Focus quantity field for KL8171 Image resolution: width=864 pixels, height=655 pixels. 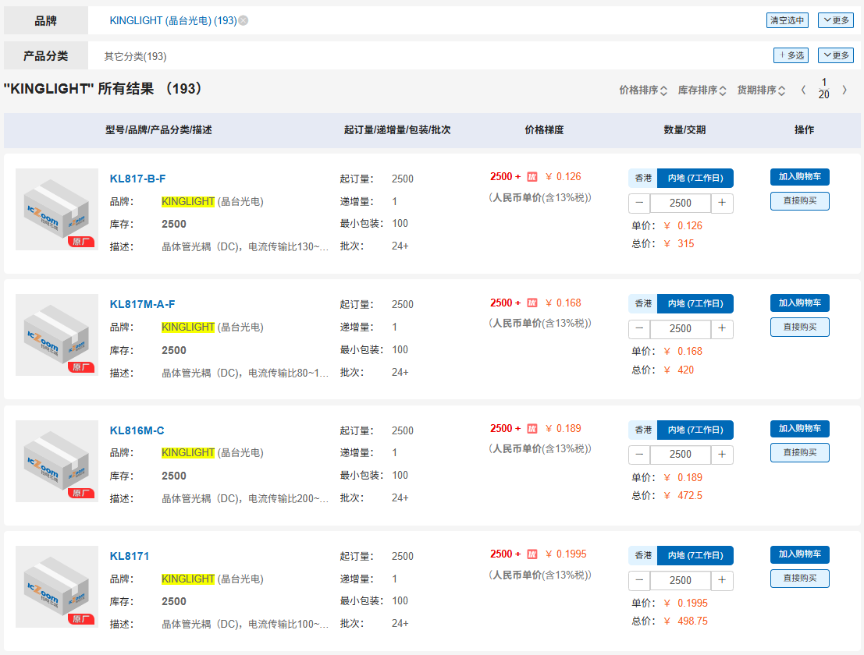[x=681, y=580]
